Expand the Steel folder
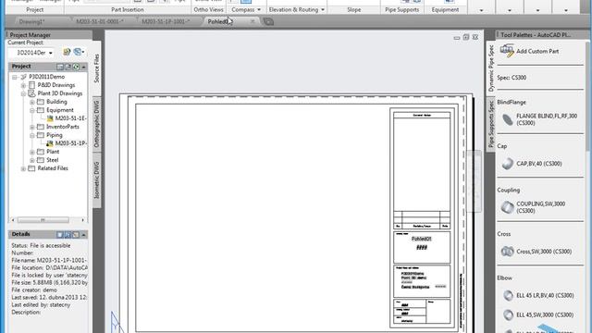592x333 pixels. [x=32, y=160]
